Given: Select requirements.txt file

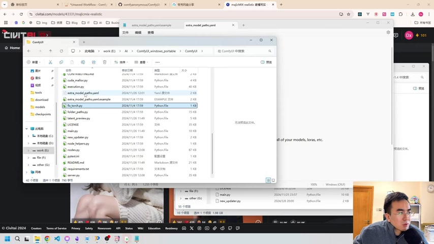Looking at the screenshot, I should (x=130, y=169).
